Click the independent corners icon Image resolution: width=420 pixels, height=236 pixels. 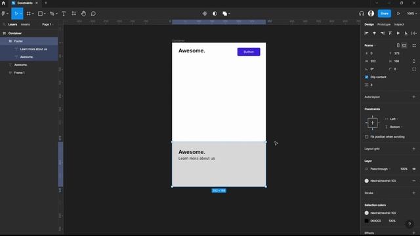point(414,69)
